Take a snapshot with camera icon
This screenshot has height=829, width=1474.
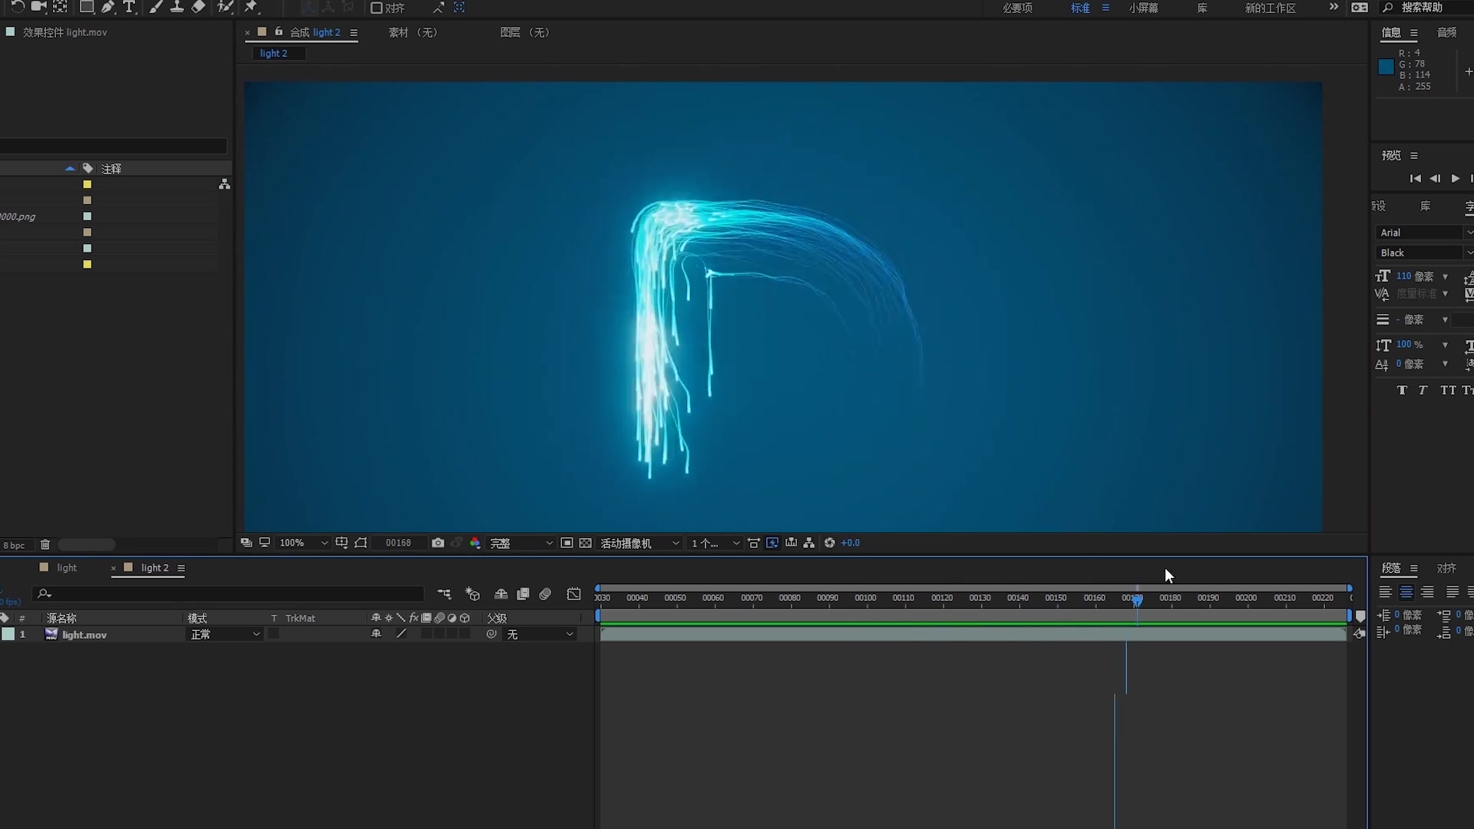click(438, 543)
